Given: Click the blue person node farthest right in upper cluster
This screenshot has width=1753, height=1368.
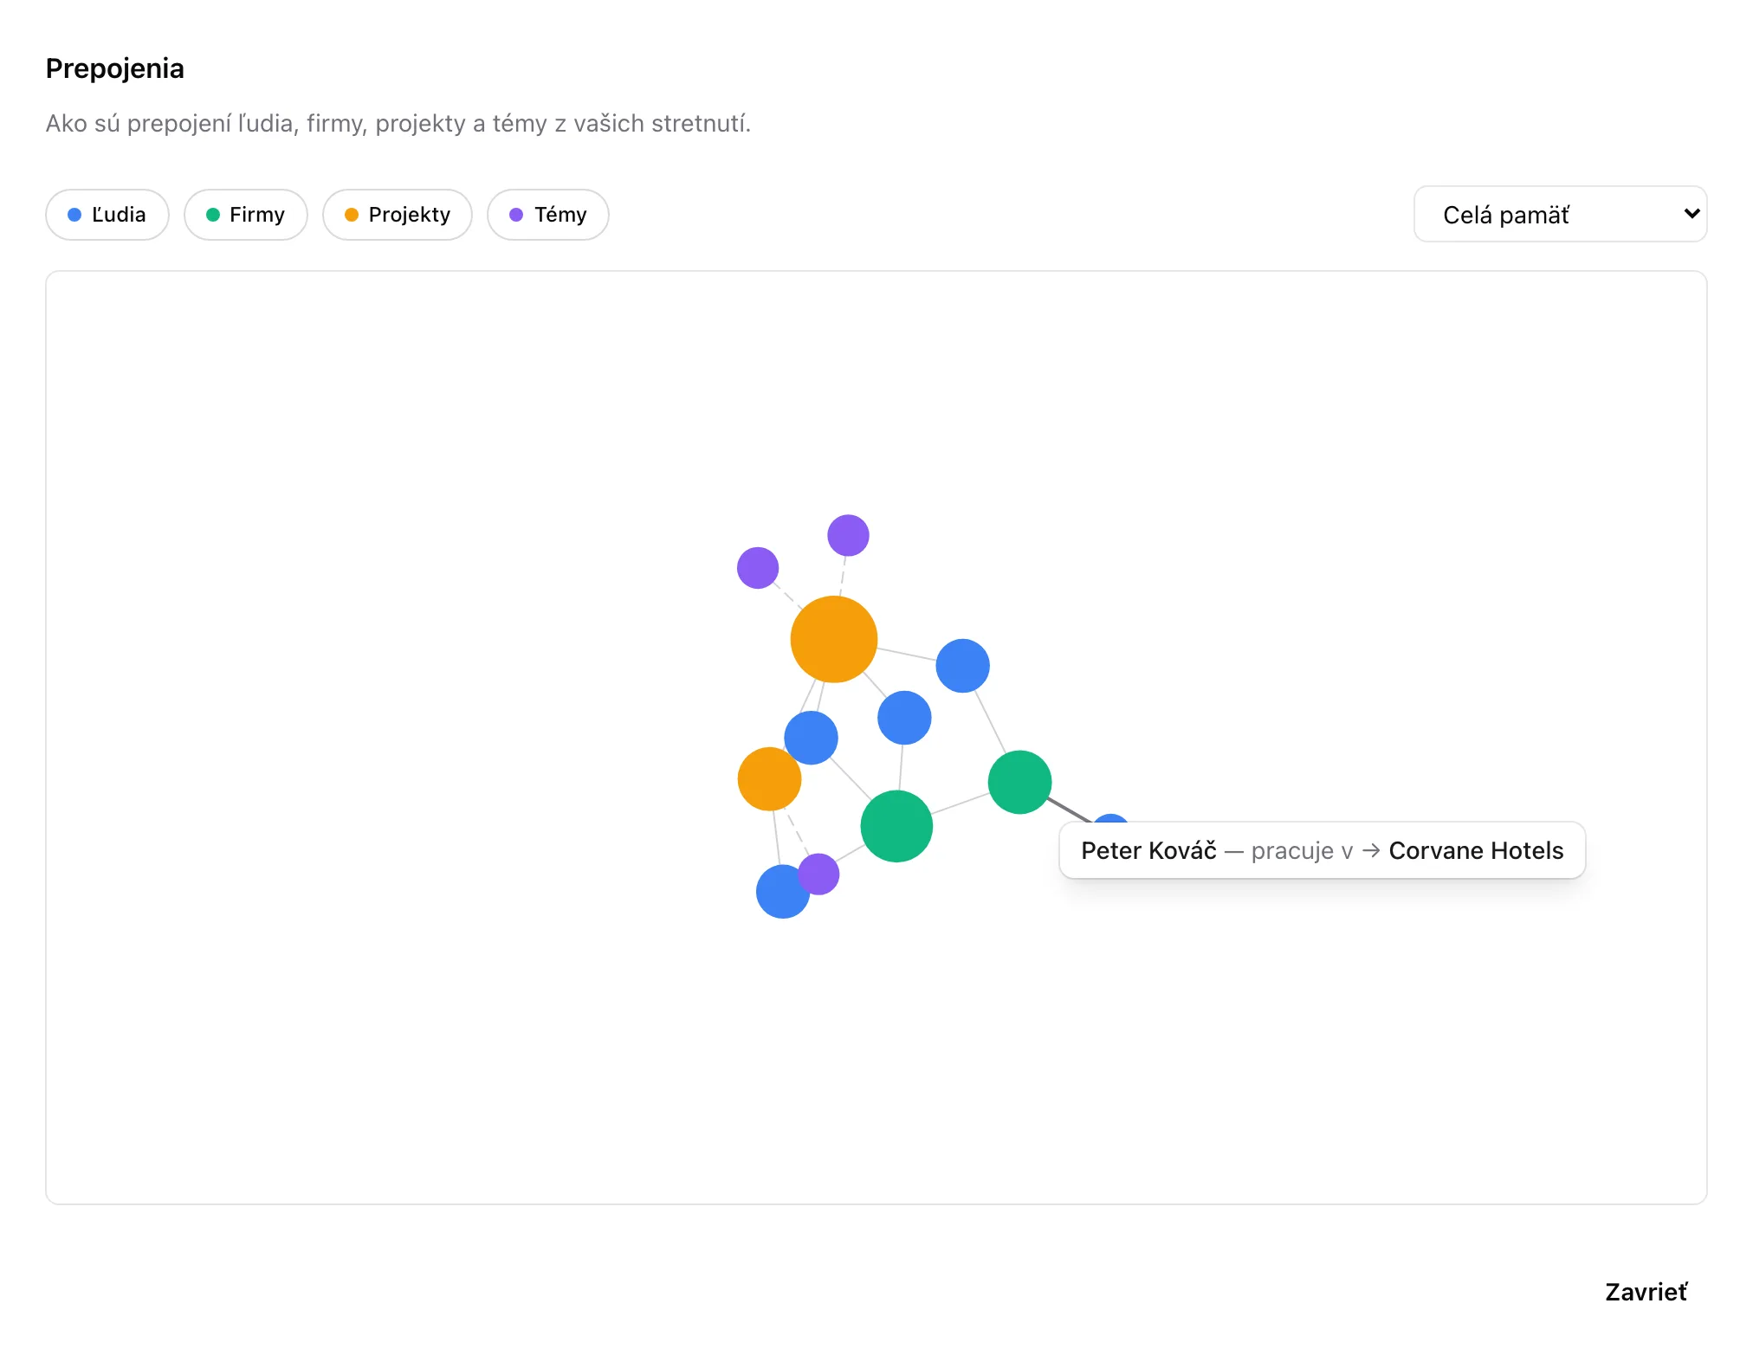Looking at the screenshot, I should [962, 666].
